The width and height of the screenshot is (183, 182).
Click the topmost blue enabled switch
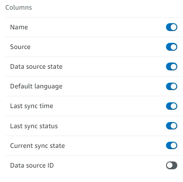[x=172, y=27]
